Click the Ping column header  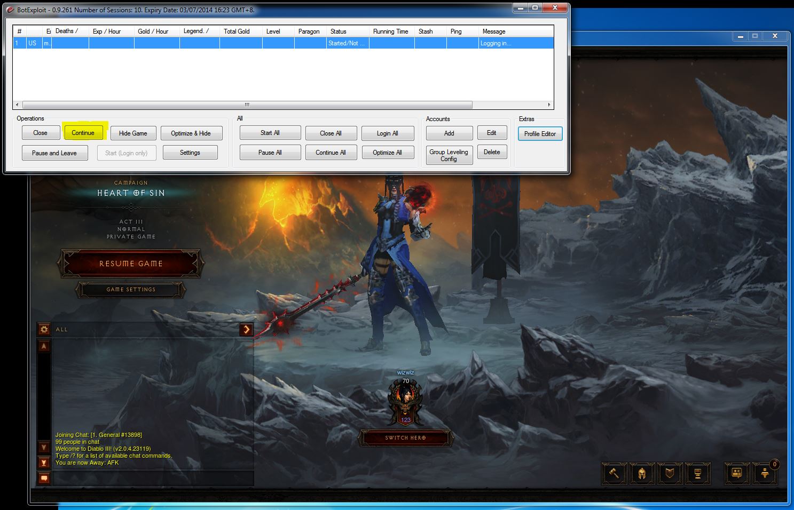click(x=462, y=31)
